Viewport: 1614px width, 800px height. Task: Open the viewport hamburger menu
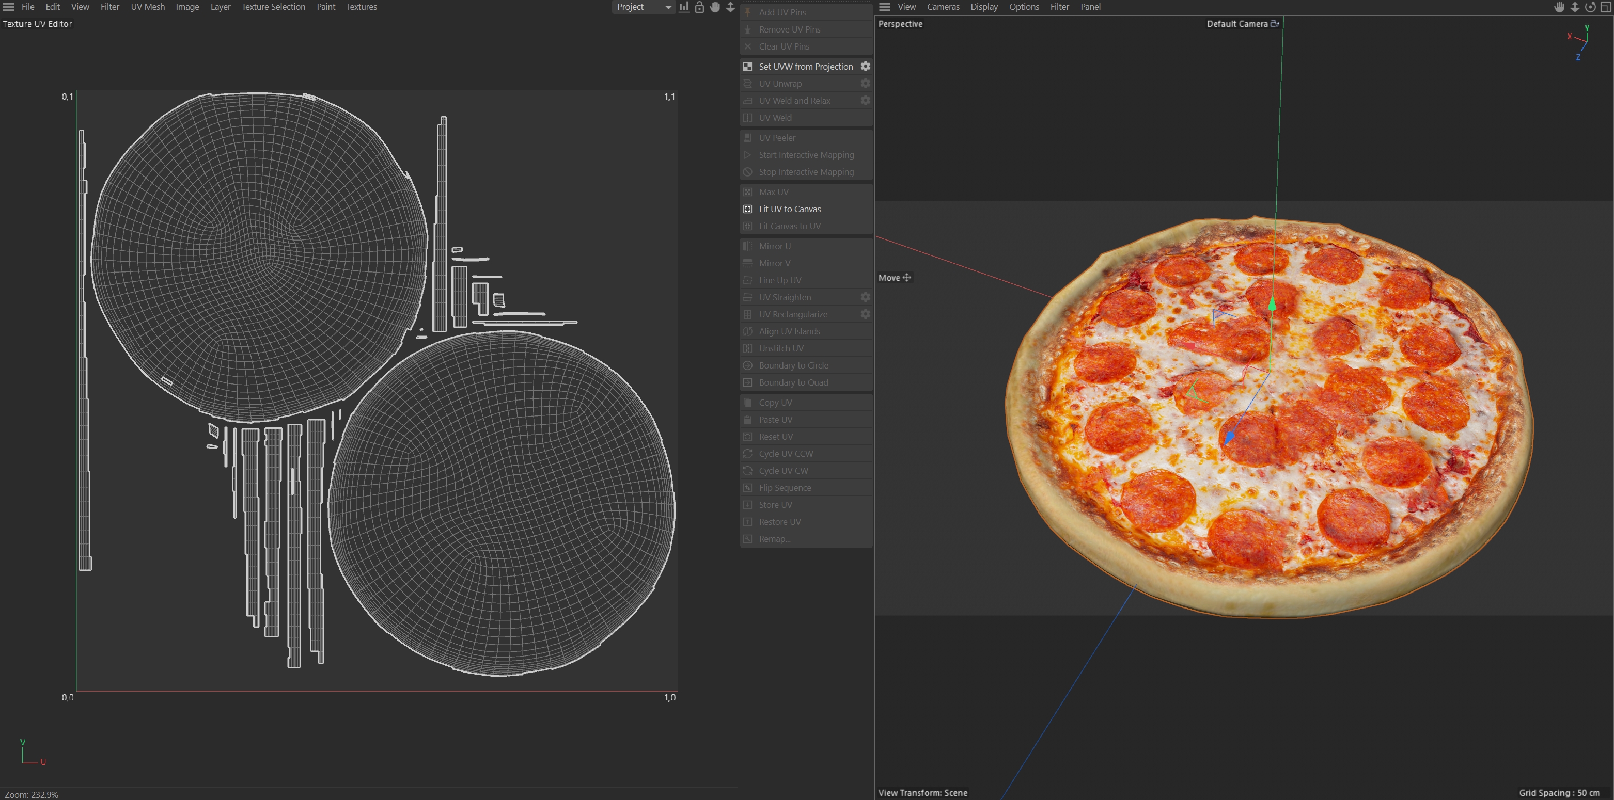pyautogui.click(x=885, y=7)
